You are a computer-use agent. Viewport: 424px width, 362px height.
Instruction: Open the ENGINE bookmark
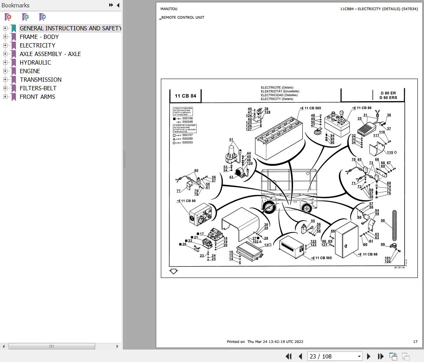click(x=30, y=71)
